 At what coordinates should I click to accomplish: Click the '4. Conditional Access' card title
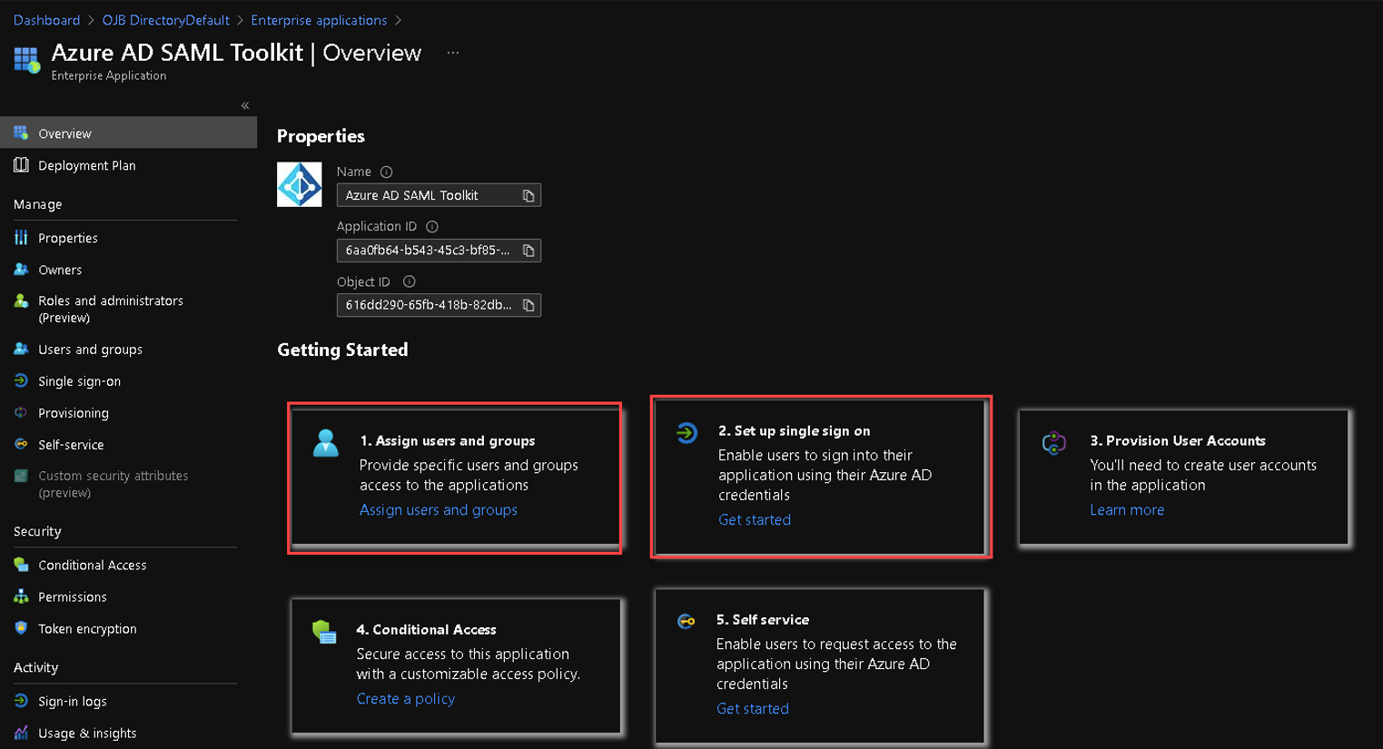pyautogui.click(x=426, y=630)
